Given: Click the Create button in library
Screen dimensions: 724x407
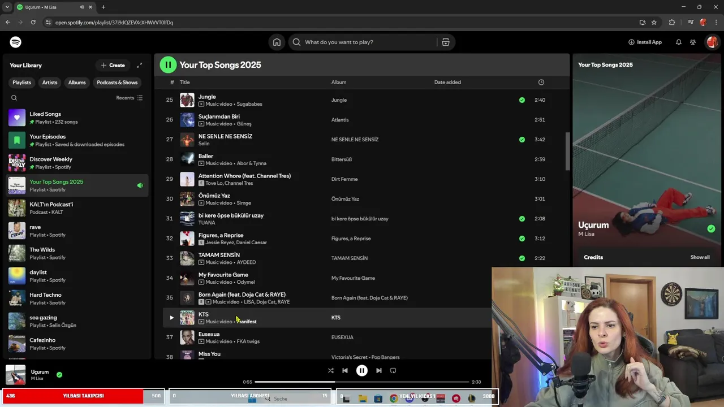Looking at the screenshot, I should tap(113, 65).
